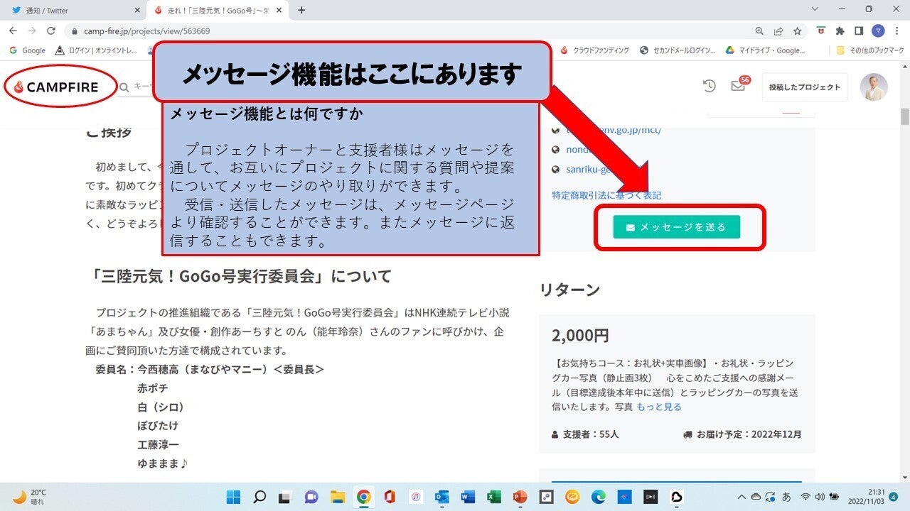Open the 特定商取引法に基づく表記 link

pyautogui.click(x=606, y=195)
